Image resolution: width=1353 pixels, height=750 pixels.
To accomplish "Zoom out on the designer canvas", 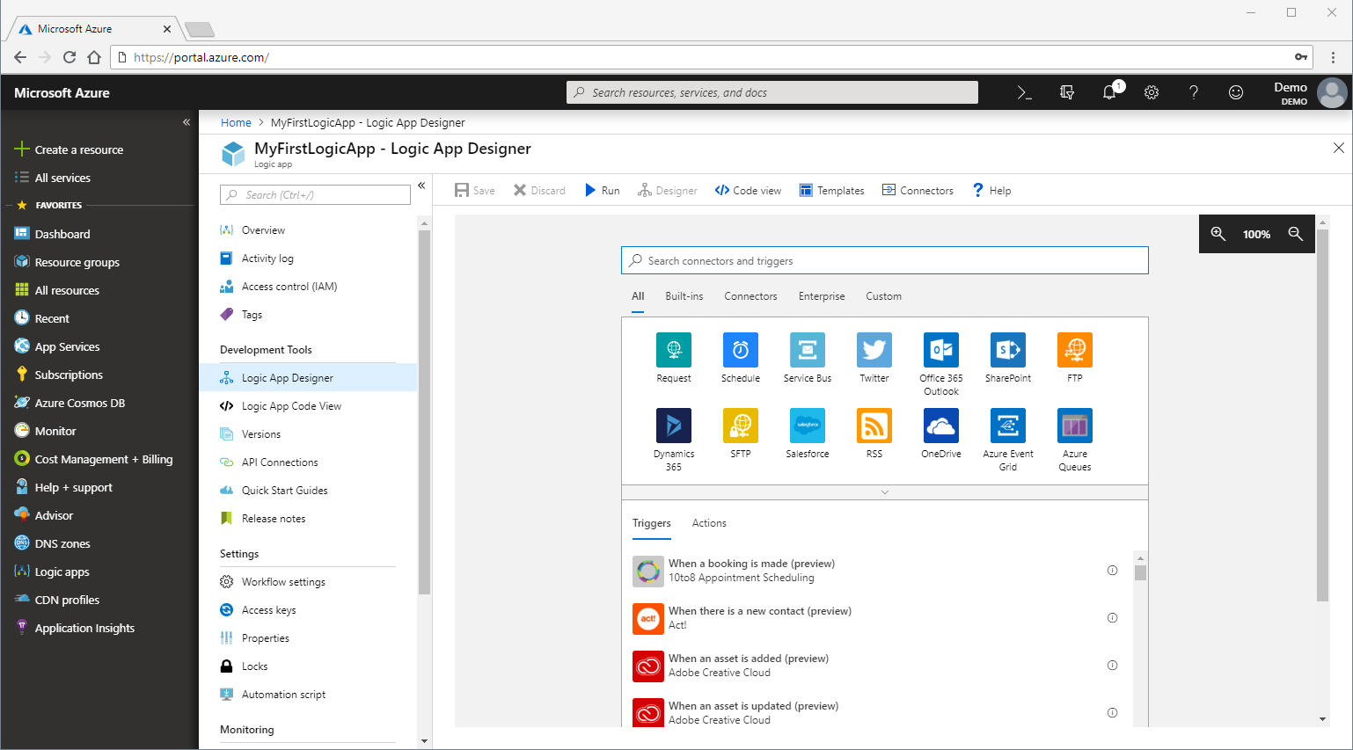I will coord(1296,234).
